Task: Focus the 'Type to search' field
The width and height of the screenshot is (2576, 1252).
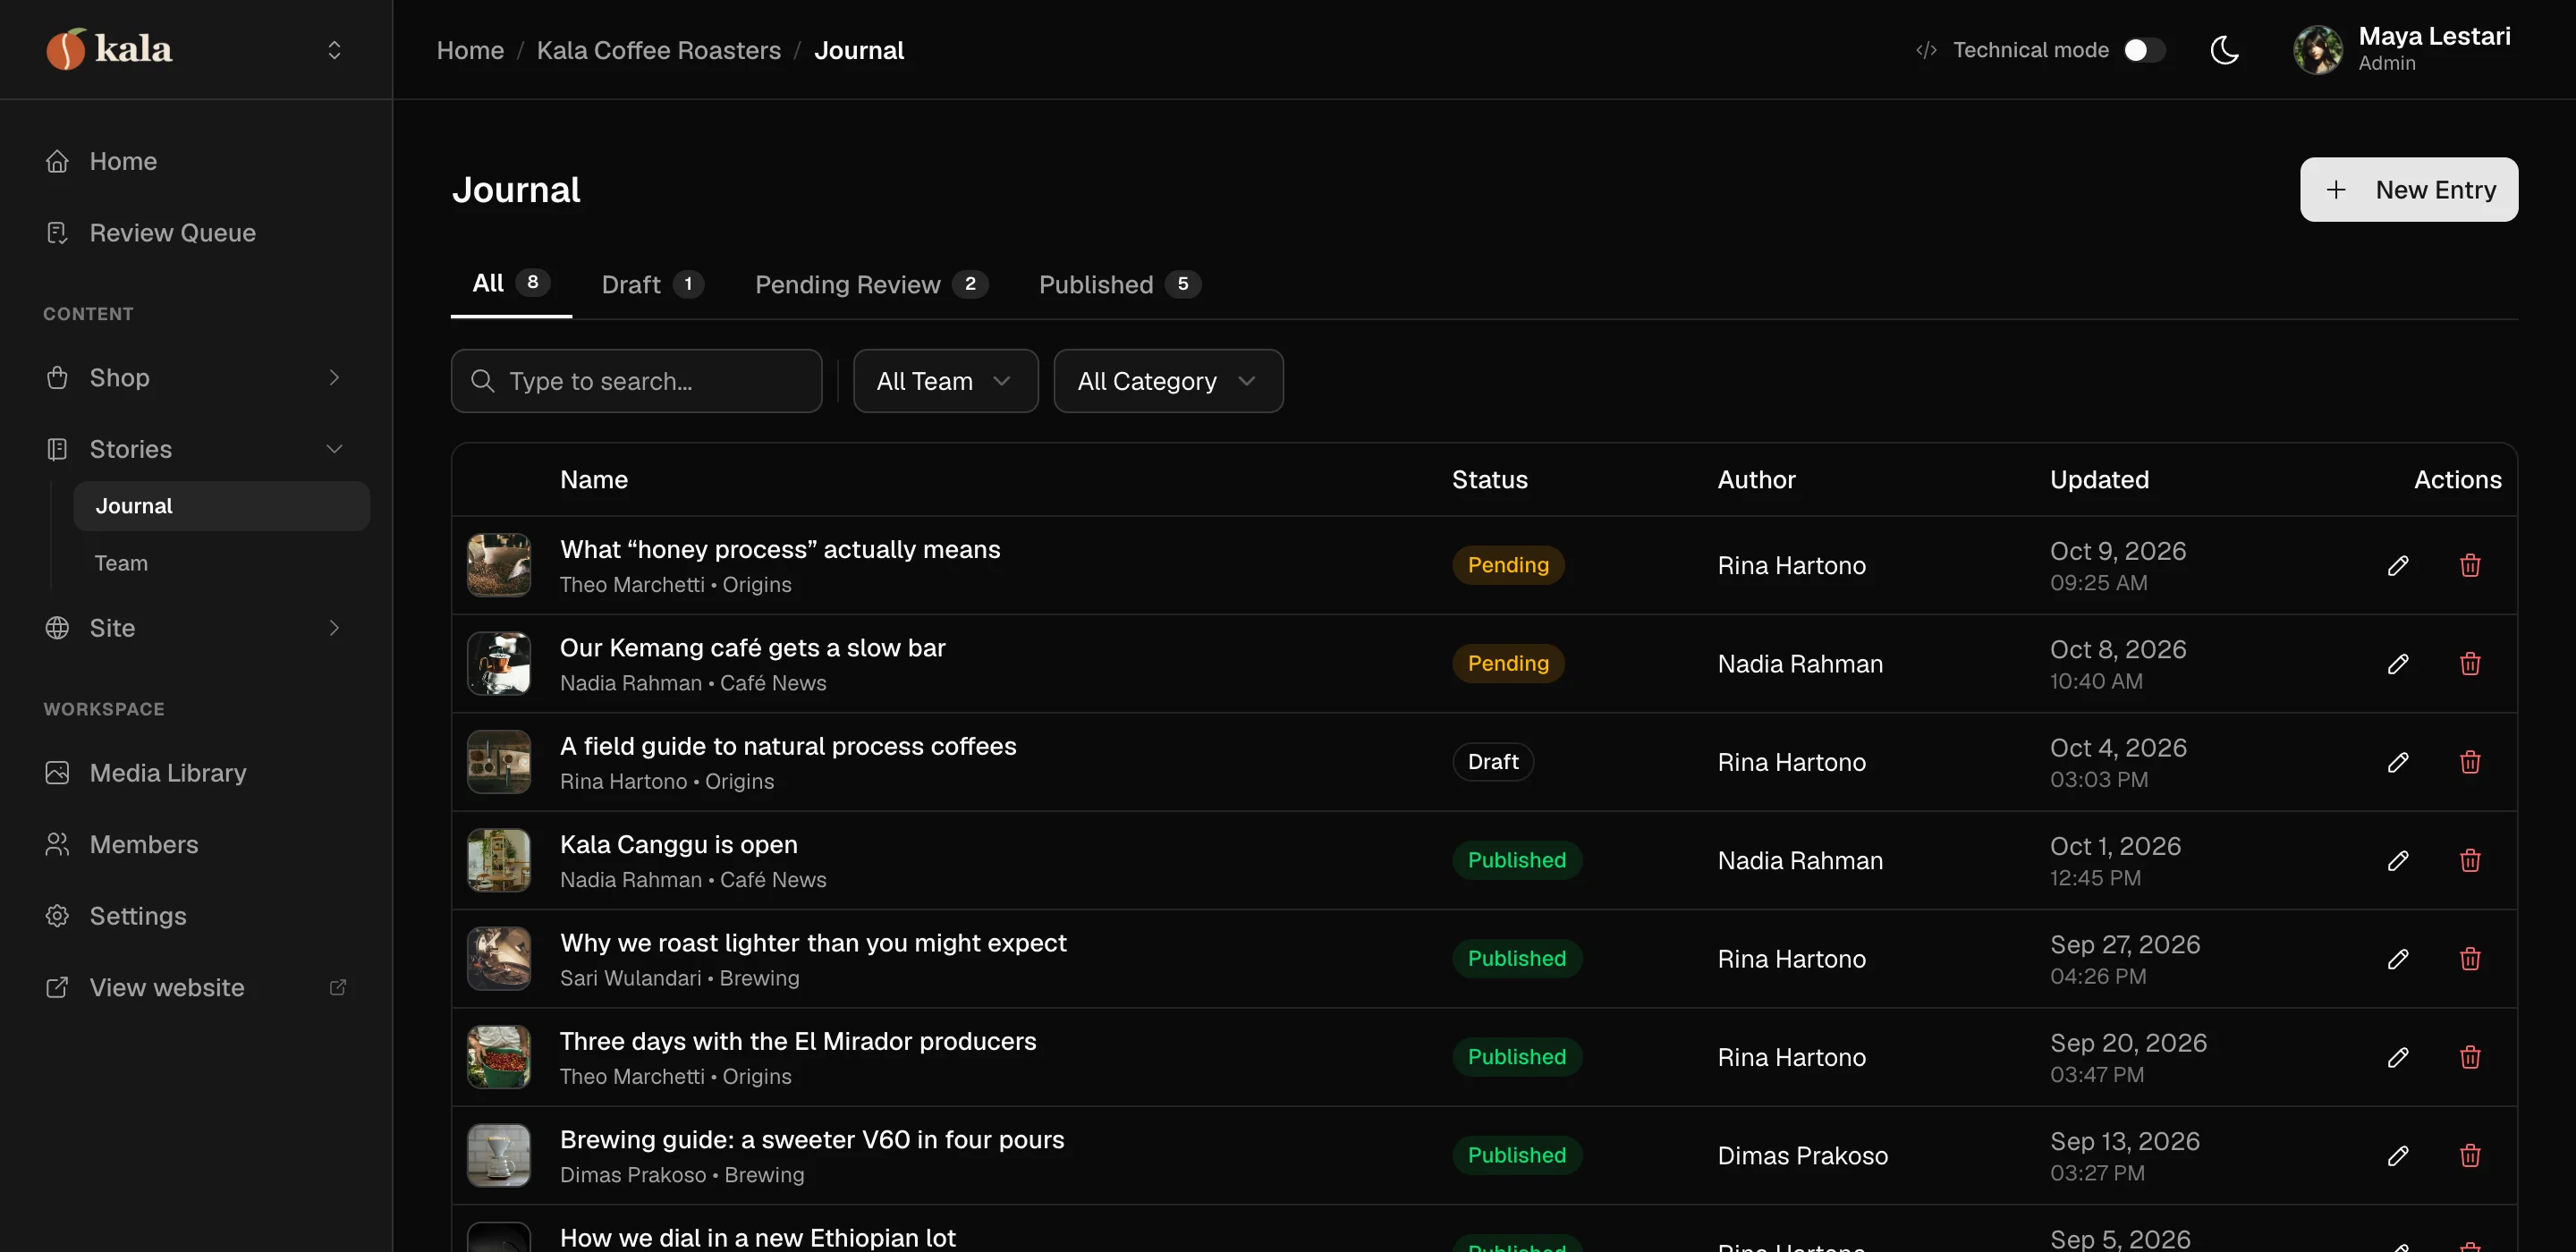Action: (636, 381)
